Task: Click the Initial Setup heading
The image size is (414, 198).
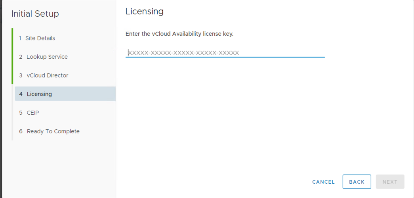Action: tap(35, 14)
